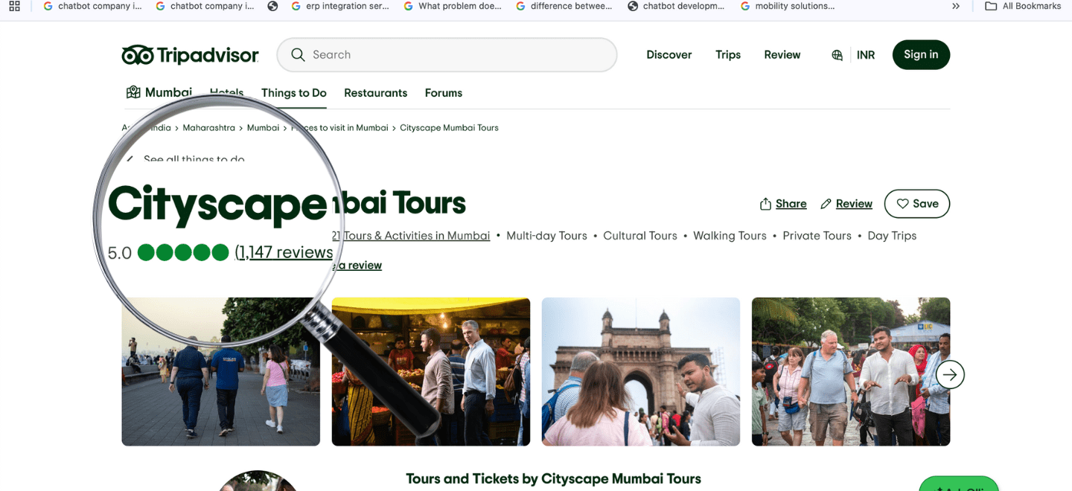The height and width of the screenshot is (491, 1072).
Task: Click the Mumbai map icon
Action: [133, 92]
